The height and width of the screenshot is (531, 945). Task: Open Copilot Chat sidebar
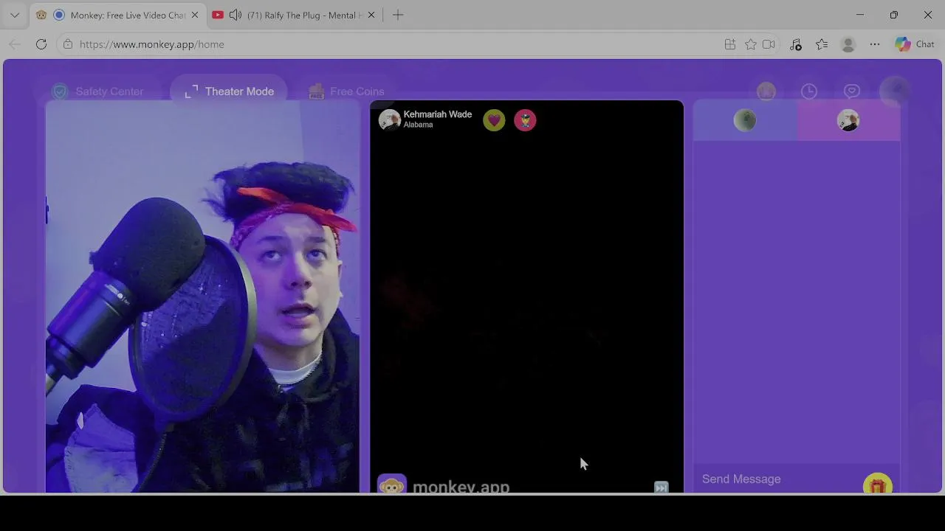click(915, 44)
